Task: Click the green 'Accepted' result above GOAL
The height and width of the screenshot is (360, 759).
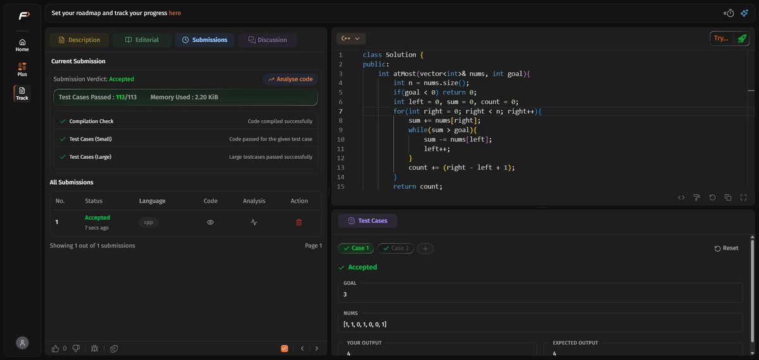Action: coord(358,267)
